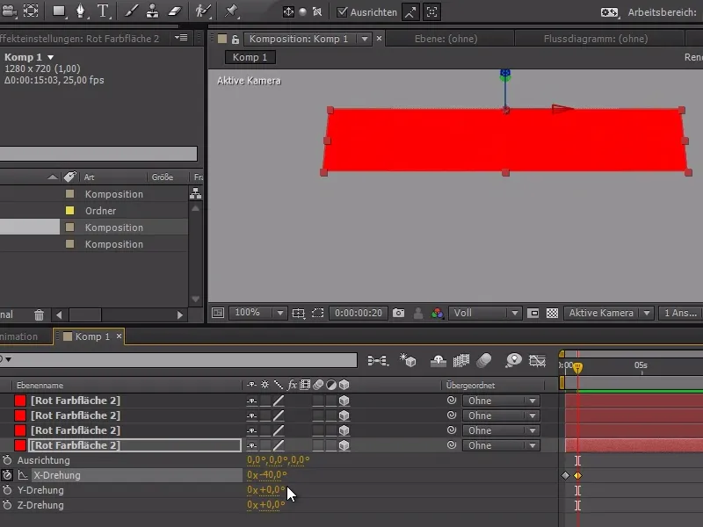Click the sort arrow in project columns

pyautogui.click(x=53, y=177)
